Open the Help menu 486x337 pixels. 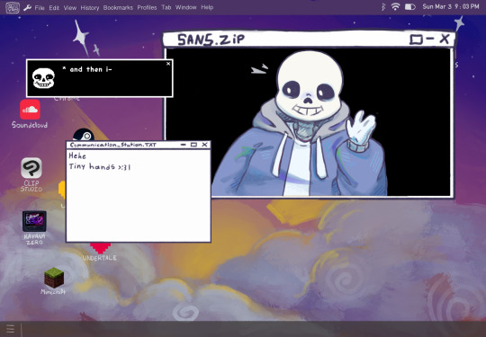point(207,7)
